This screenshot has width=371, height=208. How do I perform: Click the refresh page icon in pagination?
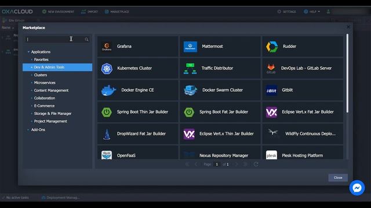[256, 164]
